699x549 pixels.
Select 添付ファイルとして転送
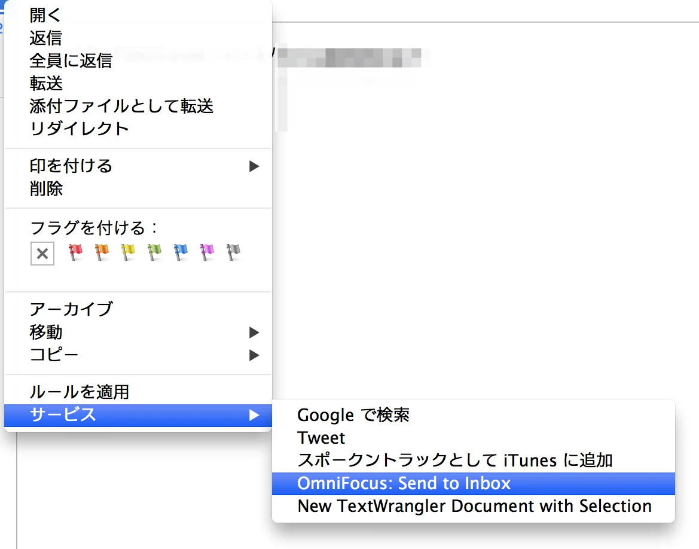coord(138,106)
